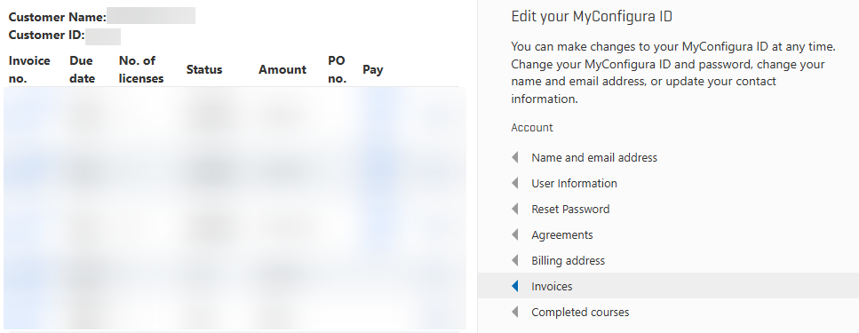Open the Name and email address section

(x=594, y=158)
